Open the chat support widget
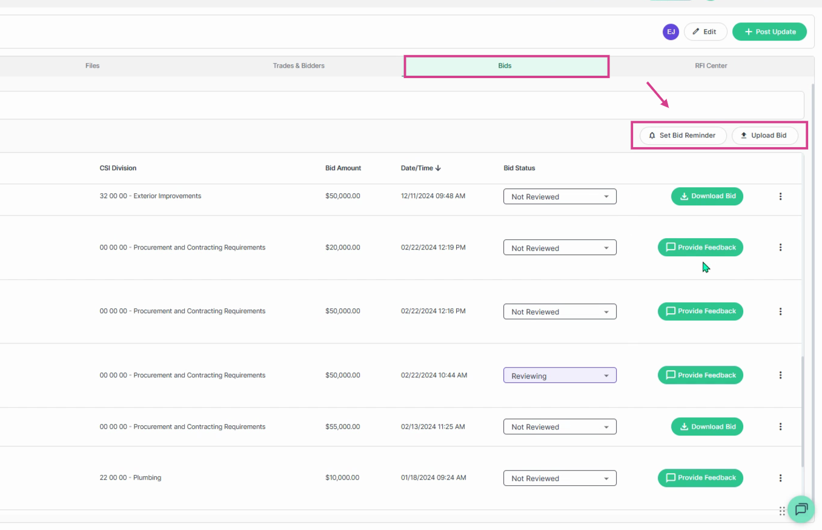 coord(801,509)
